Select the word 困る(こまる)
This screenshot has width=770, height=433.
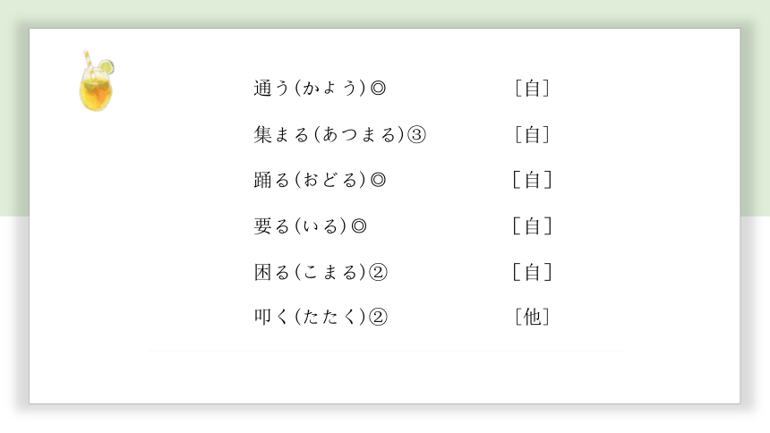coord(311,272)
